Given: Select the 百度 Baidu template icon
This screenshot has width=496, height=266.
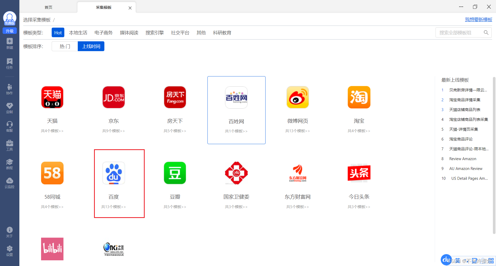Looking at the screenshot, I should (x=114, y=173).
